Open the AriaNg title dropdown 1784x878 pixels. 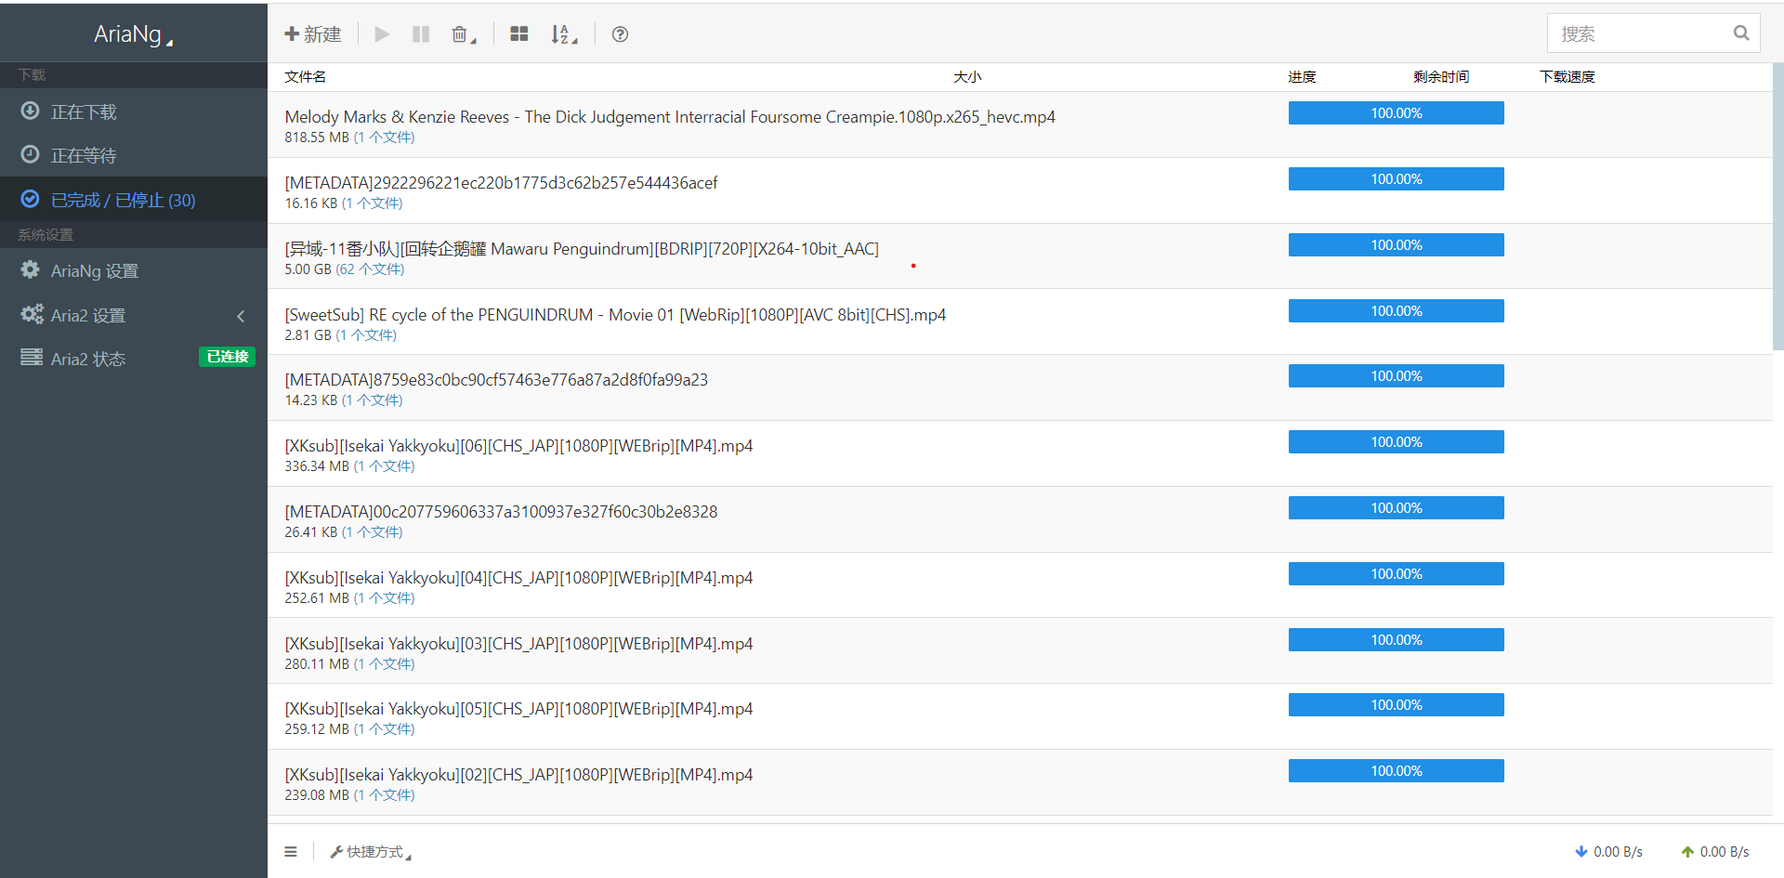coord(133,34)
